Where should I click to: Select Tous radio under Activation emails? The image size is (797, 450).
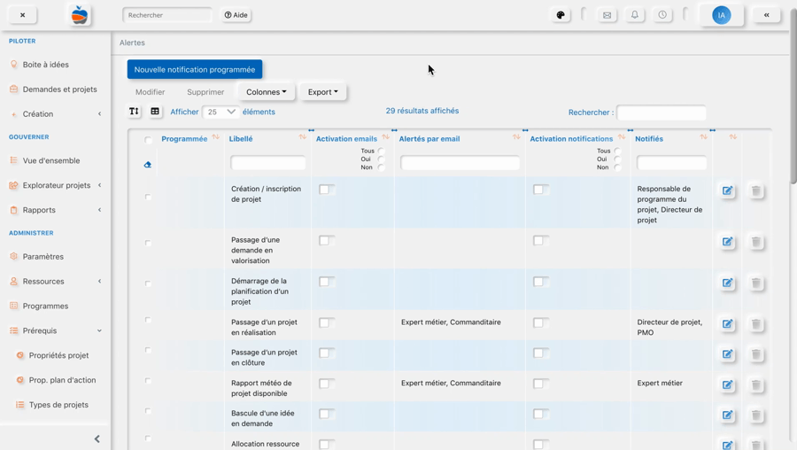[x=381, y=151]
